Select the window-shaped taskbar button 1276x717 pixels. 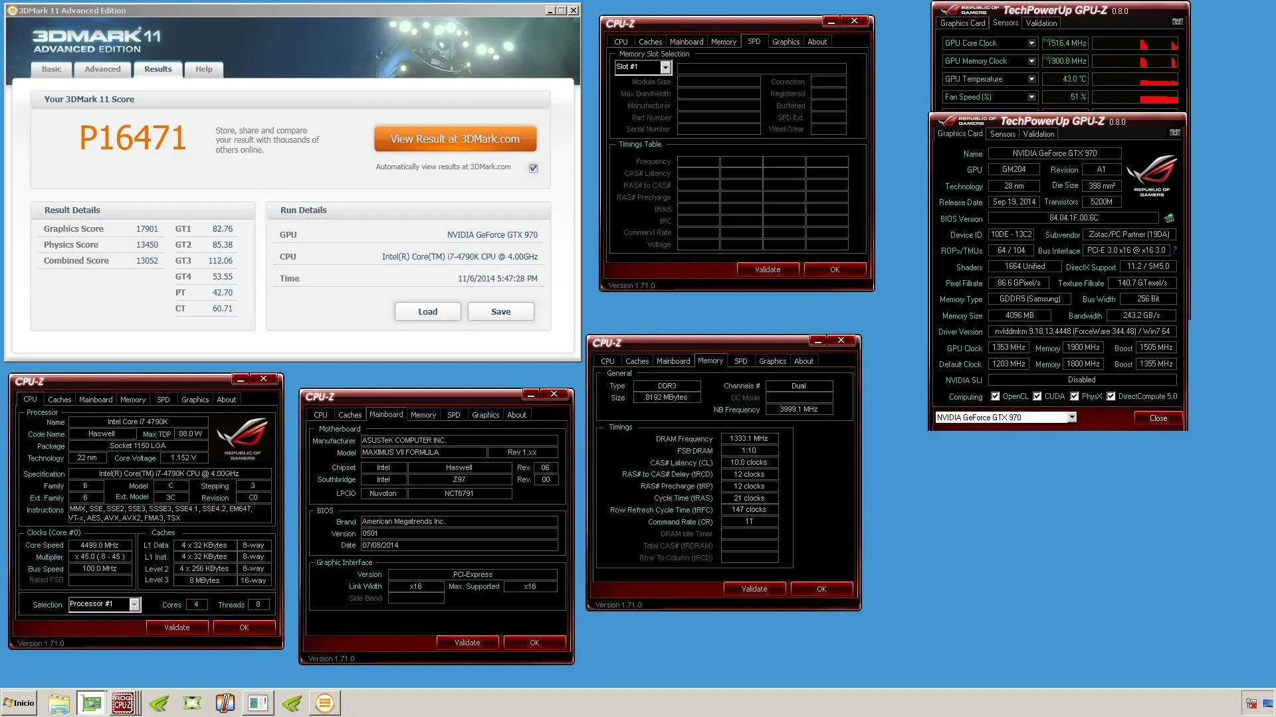pos(258,703)
